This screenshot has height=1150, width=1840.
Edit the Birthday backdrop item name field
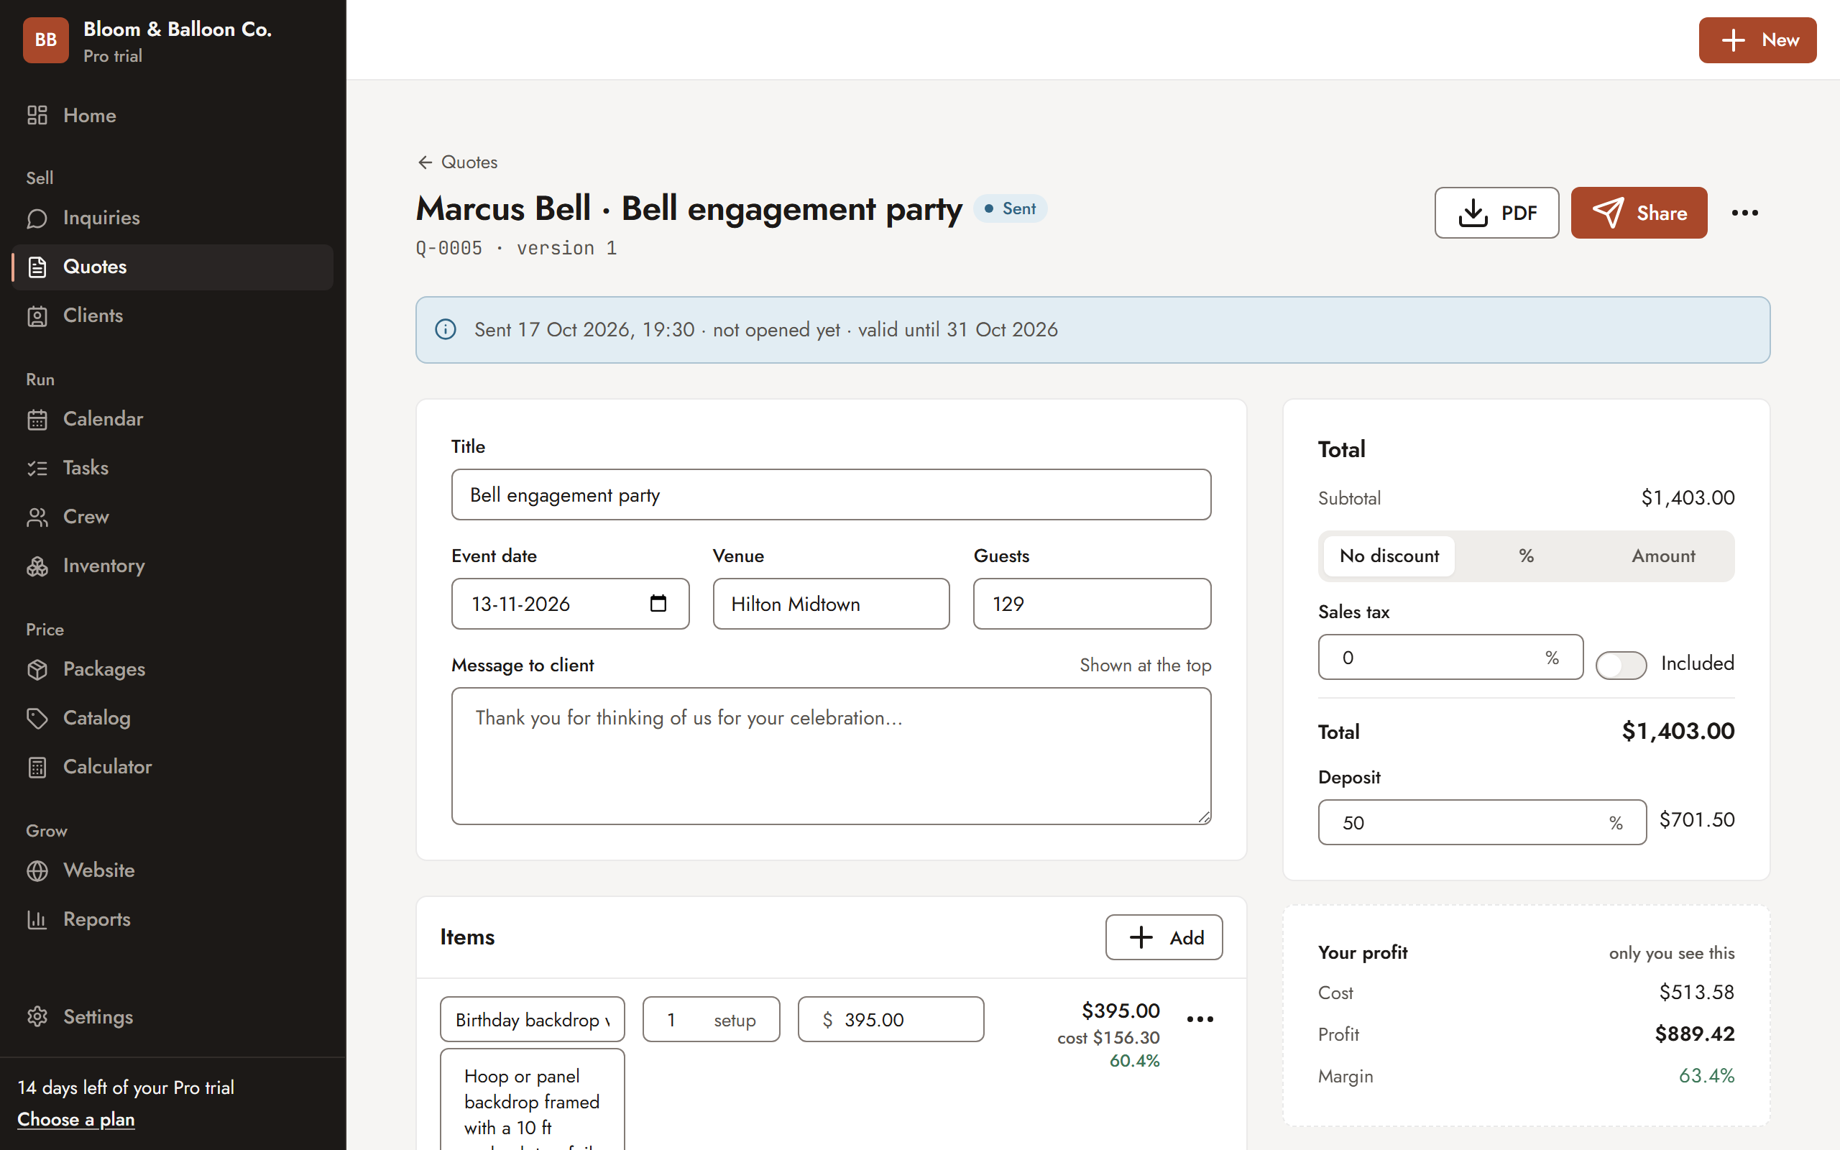click(x=532, y=1019)
